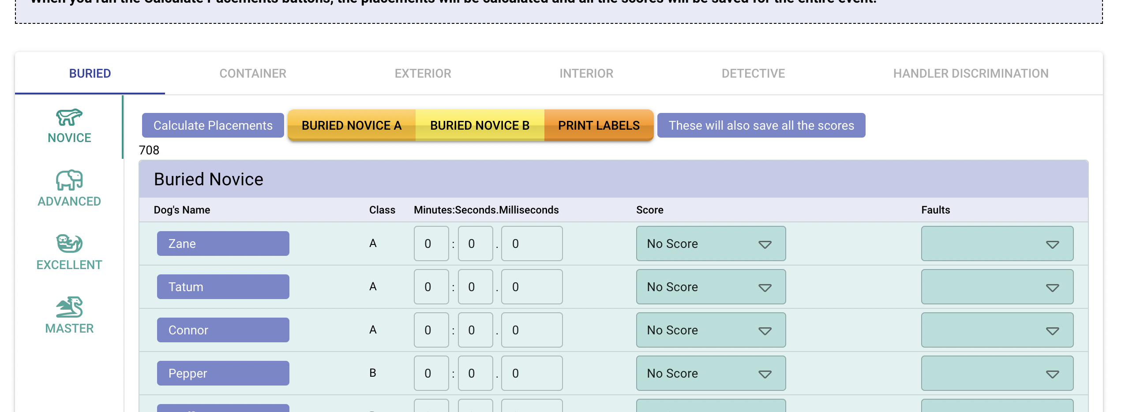Switch to the DETECTIVE tab

tap(753, 73)
